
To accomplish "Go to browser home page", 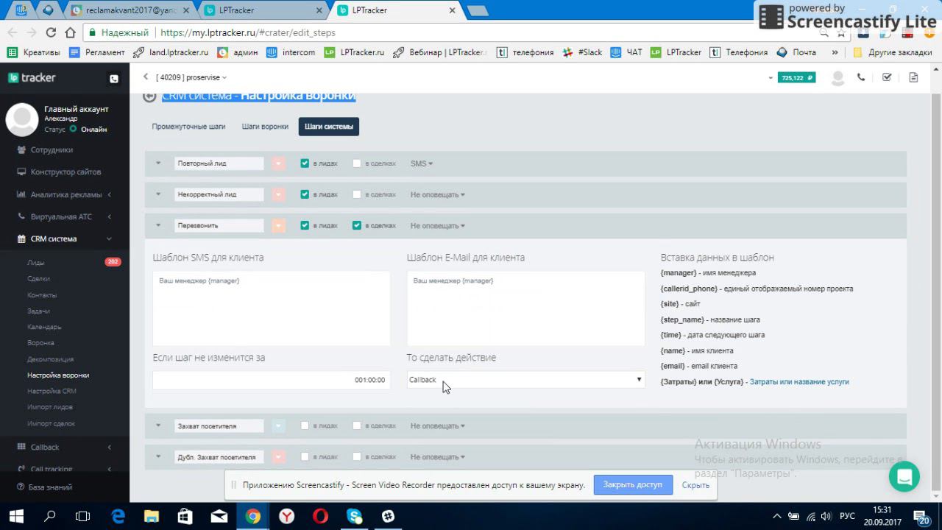I will [70, 32].
